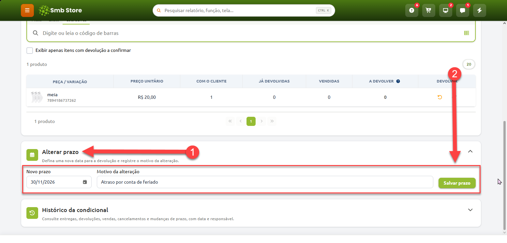Click the CTRL K shortcut badge
The image size is (507, 243).
coord(323,10)
